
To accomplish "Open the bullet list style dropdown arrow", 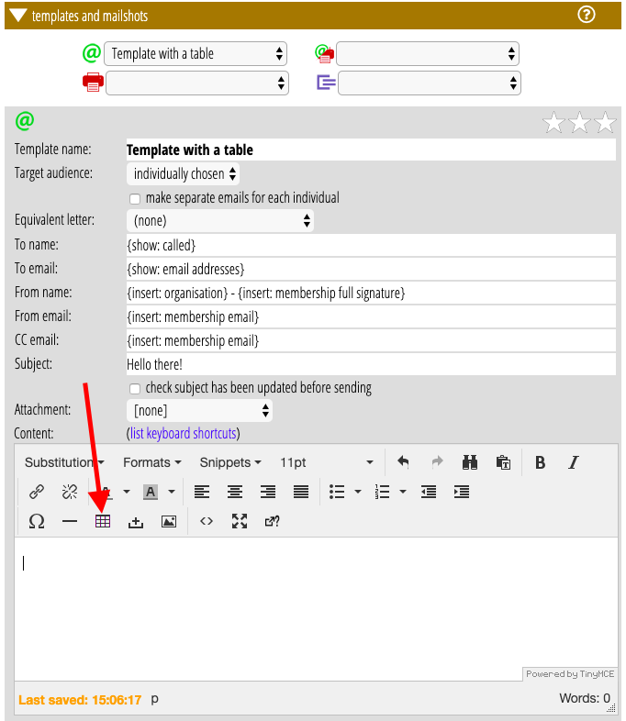I will pyautogui.click(x=358, y=492).
